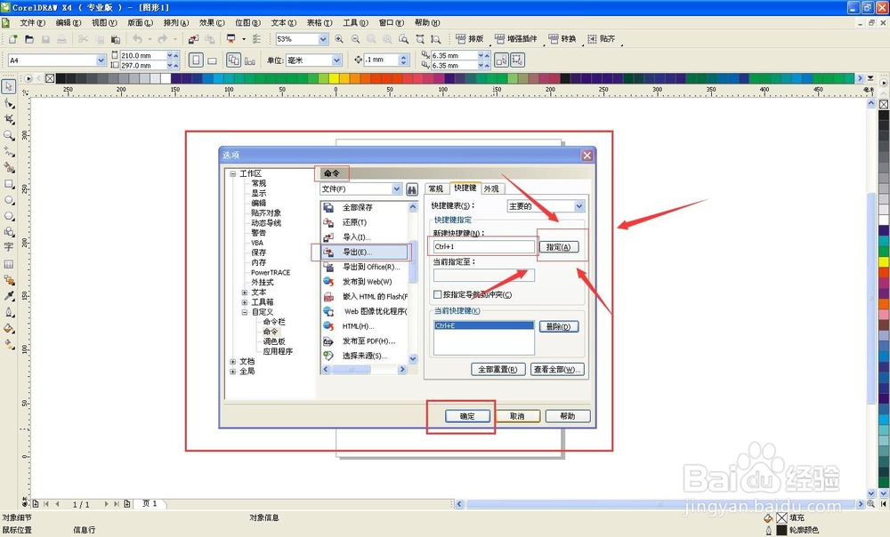Open the 位图(B) menu
The height and width of the screenshot is (537, 890).
[x=247, y=23]
